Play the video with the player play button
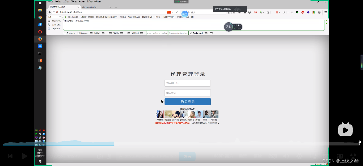The width and height of the screenshot is (363, 166). pyautogui.click(x=24, y=156)
